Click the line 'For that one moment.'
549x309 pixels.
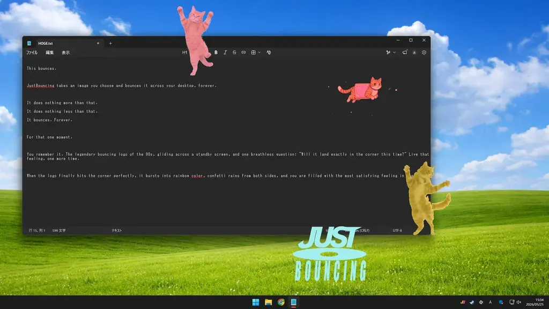click(49, 137)
